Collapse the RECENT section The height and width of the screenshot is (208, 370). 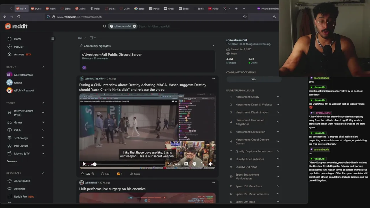43,67
